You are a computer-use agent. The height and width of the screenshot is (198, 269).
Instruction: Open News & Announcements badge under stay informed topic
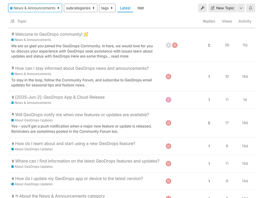pyautogui.click(x=31, y=74)
